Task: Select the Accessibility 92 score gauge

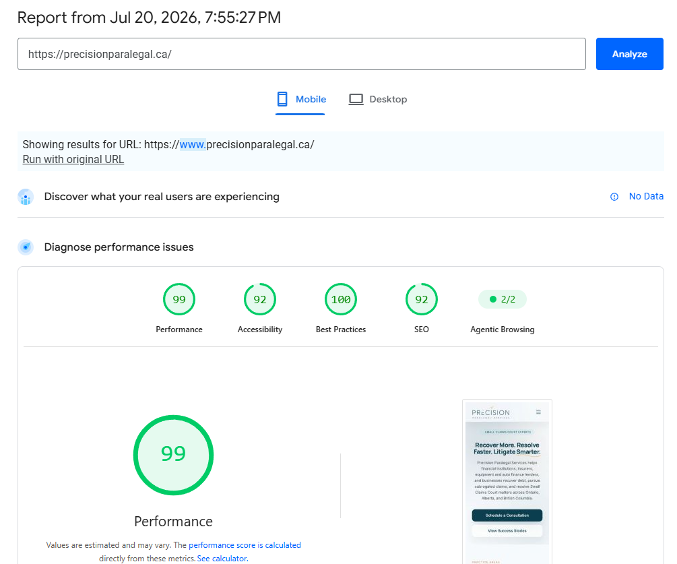Action: coord(260,299)
